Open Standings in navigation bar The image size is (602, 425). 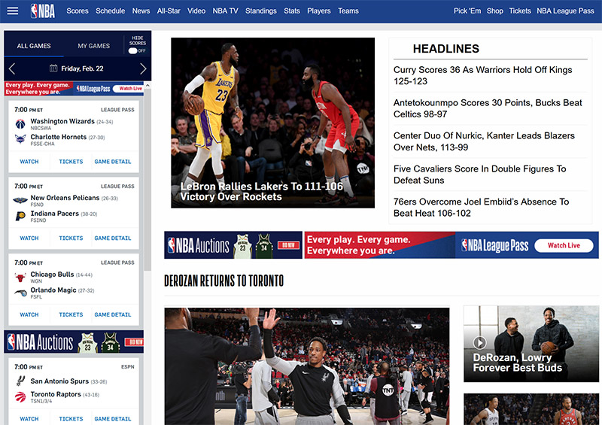coord(261,11)
